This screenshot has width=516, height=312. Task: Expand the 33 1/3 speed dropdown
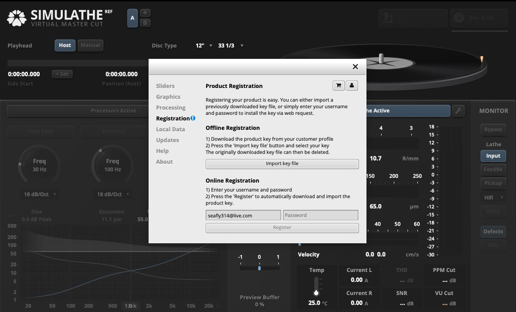pos(231,46)
